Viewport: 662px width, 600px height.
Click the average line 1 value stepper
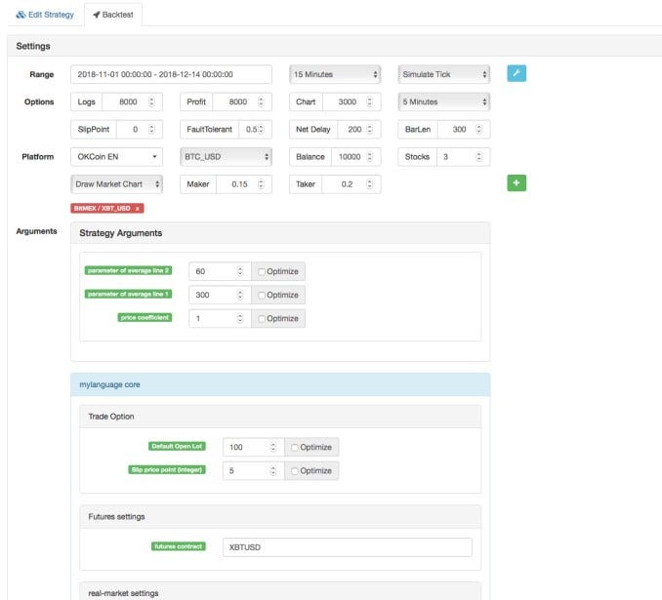coord(240,295)
